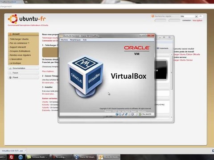Screen dimensions: 214x160
Task: Click the Ubuntu Serveur link on the right
Action: click(x=183, y=60)
